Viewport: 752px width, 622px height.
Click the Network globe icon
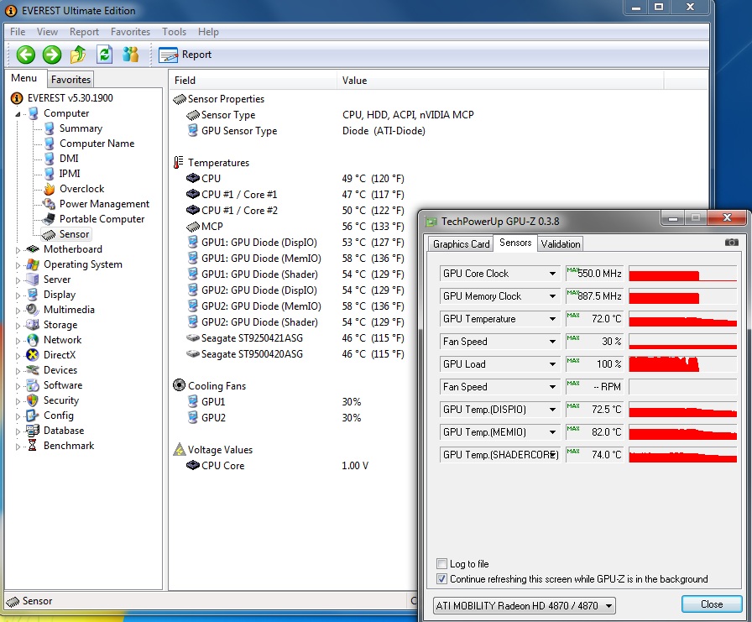coord(33,340)
